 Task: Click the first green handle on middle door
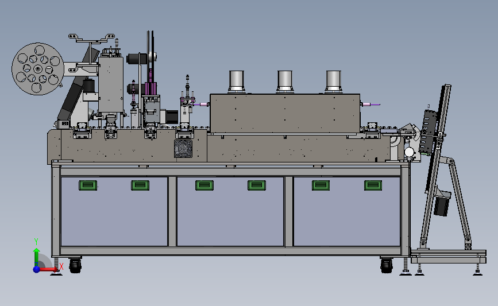coord(204,185)
